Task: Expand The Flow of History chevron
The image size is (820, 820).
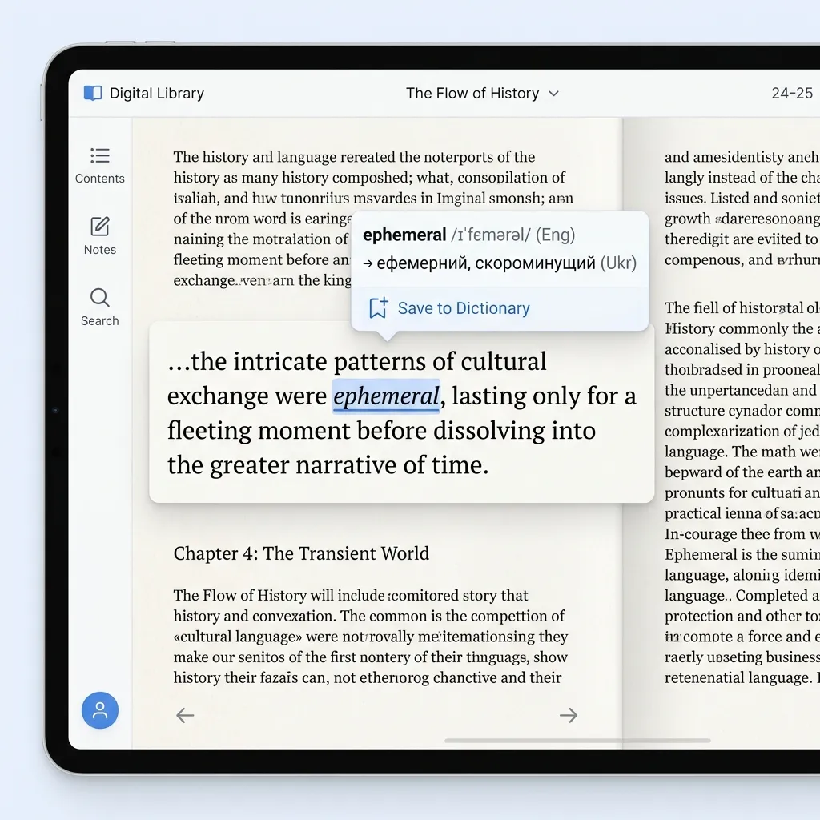Action: tap(554, 94)
